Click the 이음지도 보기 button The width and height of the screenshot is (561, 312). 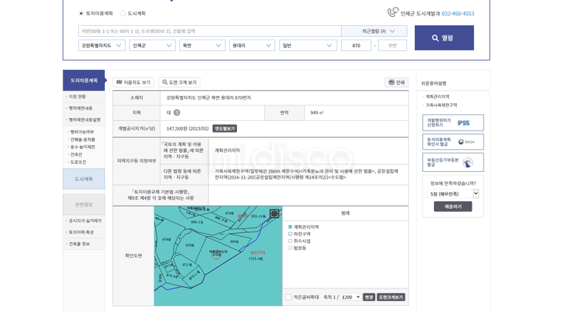[134, 82]
